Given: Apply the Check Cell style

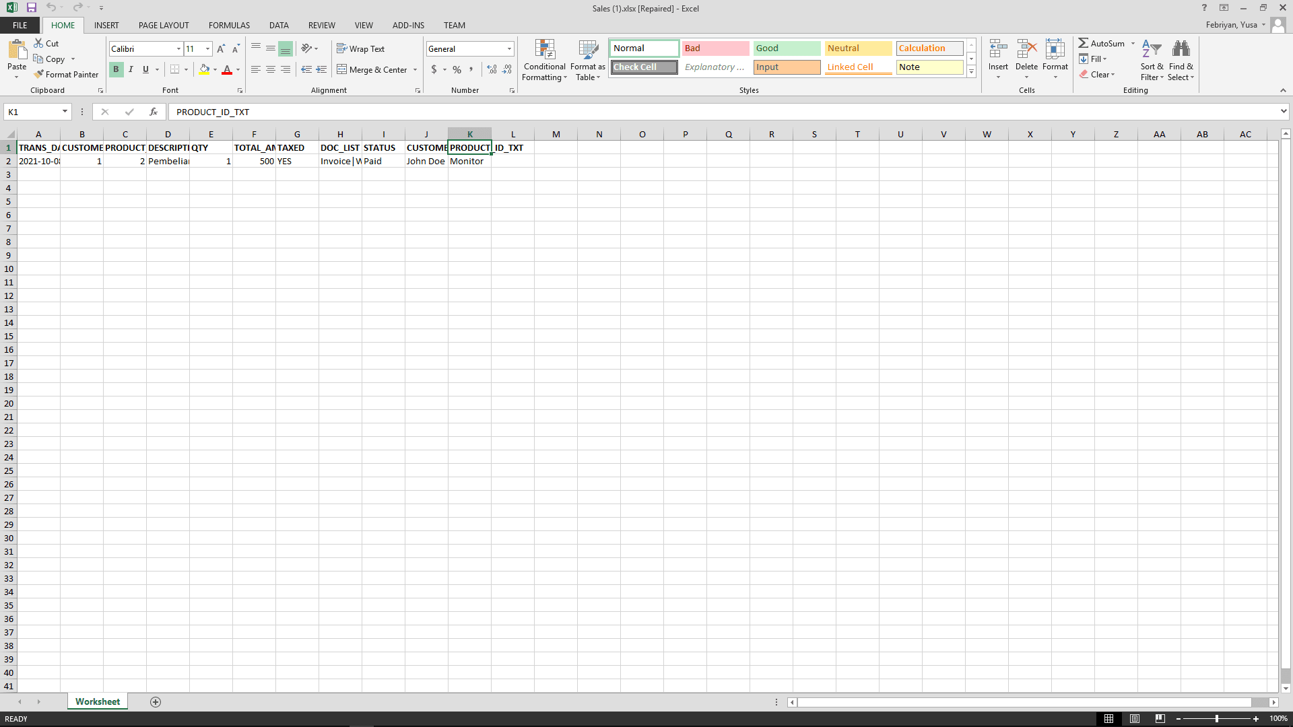Looking at the screenshot, I should [x=644, y=67].
